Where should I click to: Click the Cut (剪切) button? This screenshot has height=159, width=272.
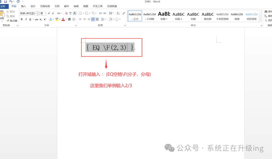11,12
